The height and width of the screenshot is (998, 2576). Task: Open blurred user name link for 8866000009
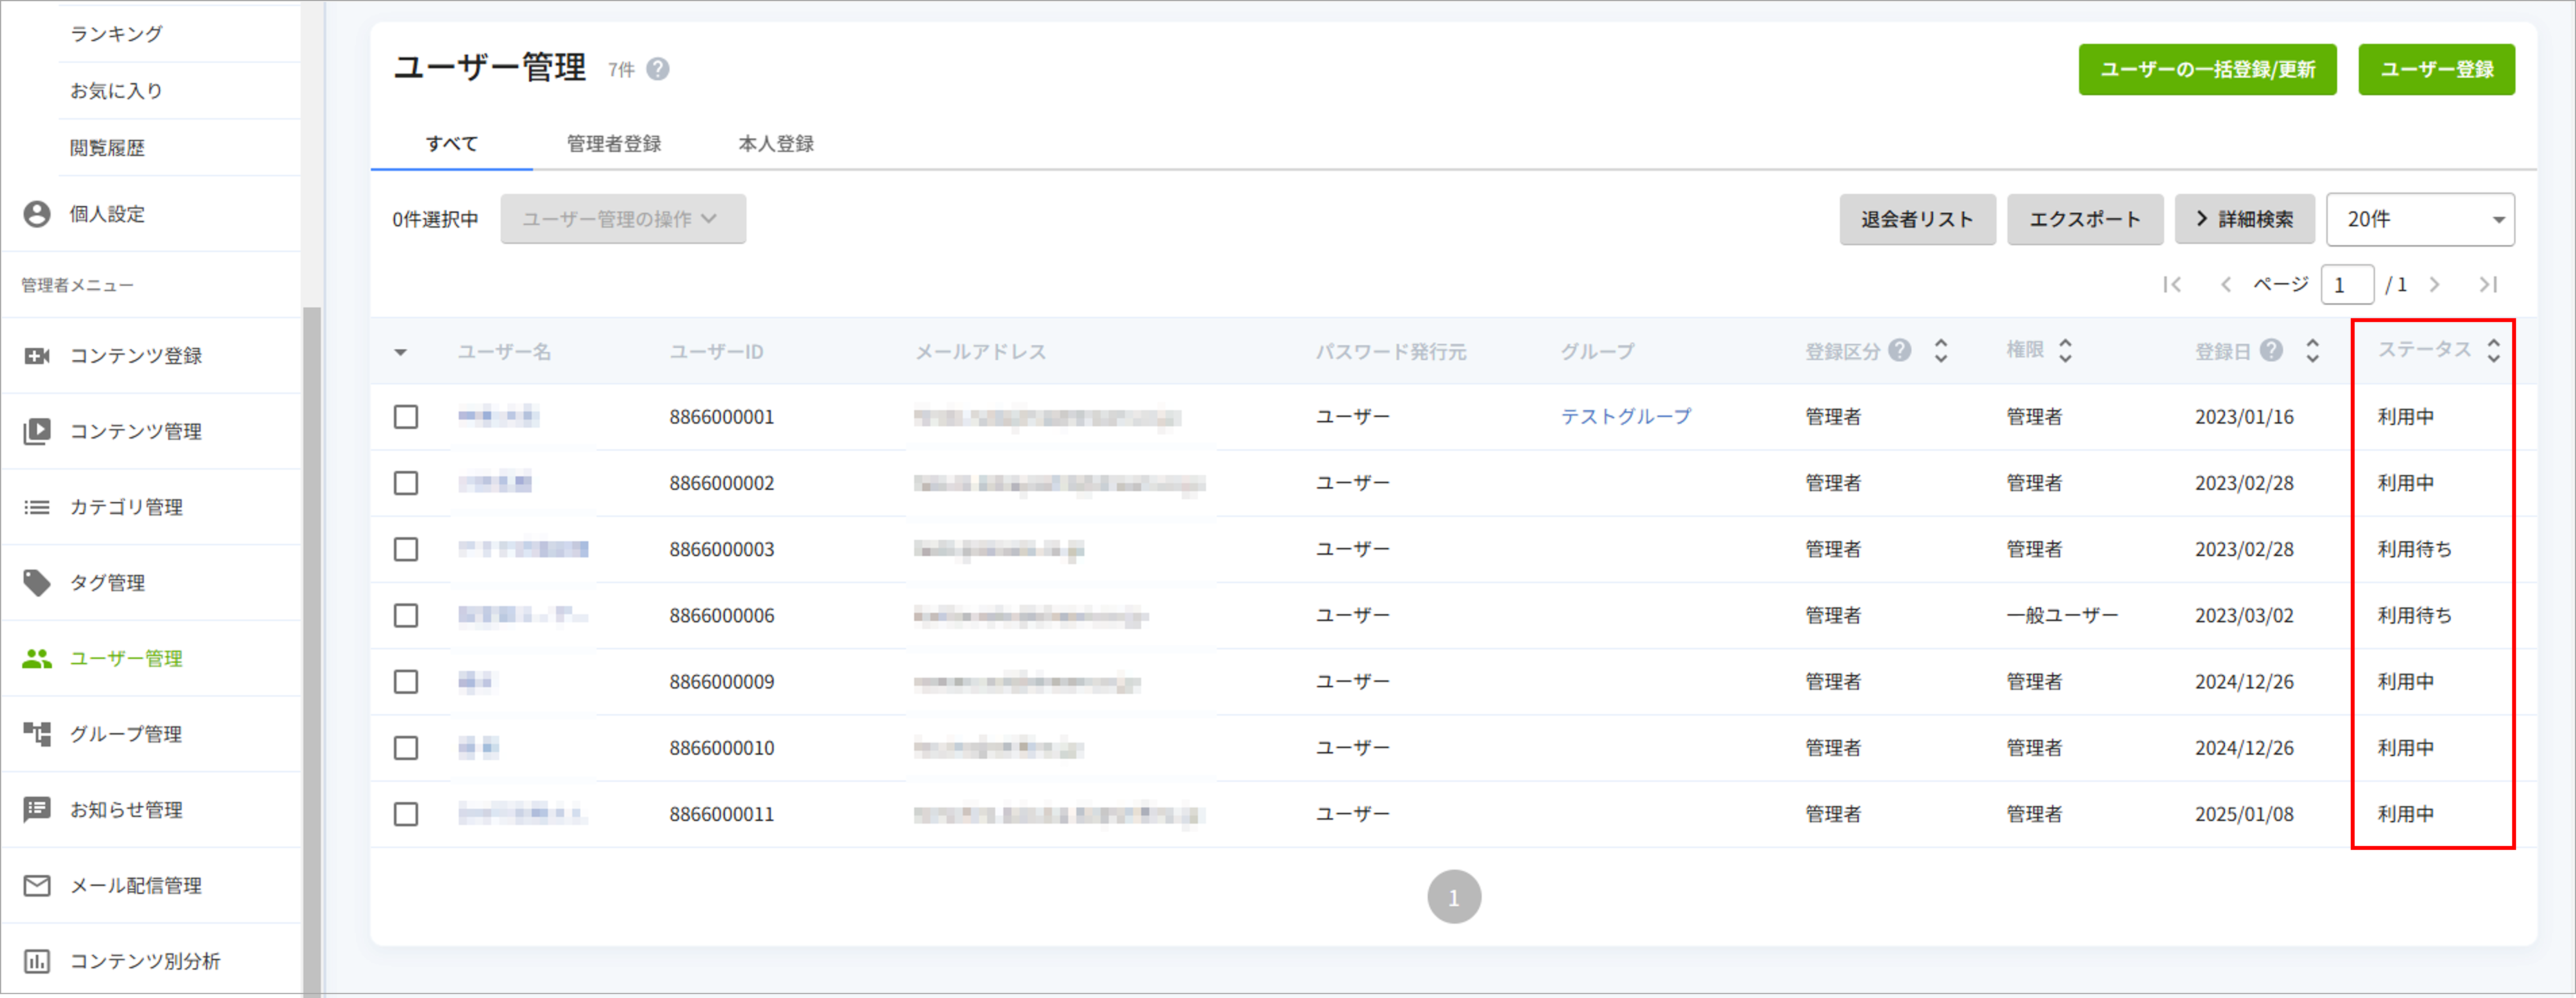coord(476,682)
